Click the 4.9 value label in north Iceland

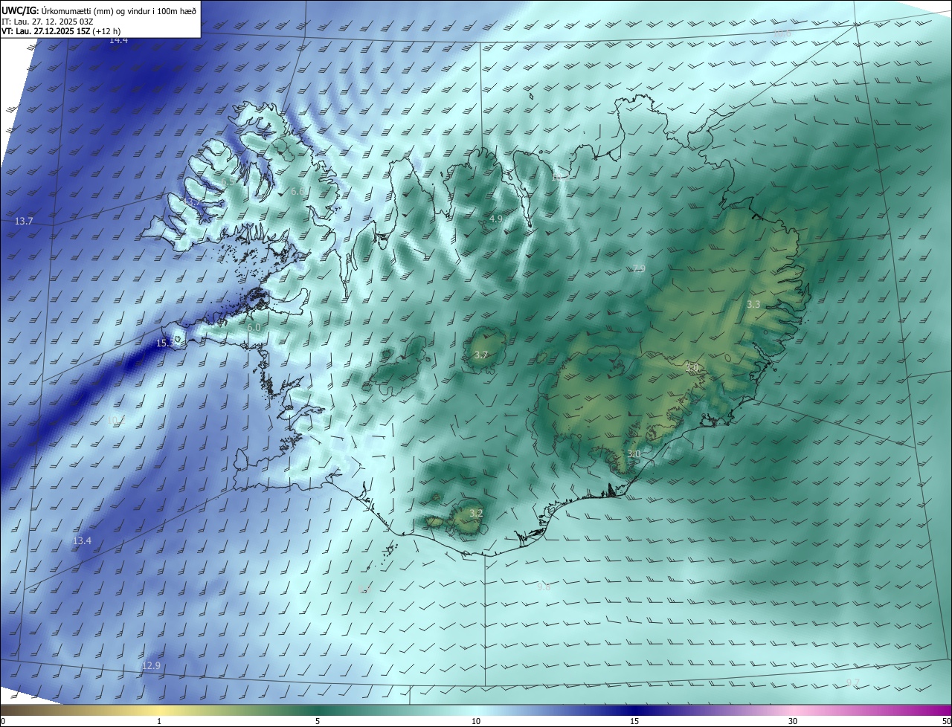pos(496,219)
